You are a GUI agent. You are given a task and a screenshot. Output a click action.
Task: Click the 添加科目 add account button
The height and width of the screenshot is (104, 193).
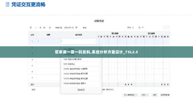[x=81, y=90]
